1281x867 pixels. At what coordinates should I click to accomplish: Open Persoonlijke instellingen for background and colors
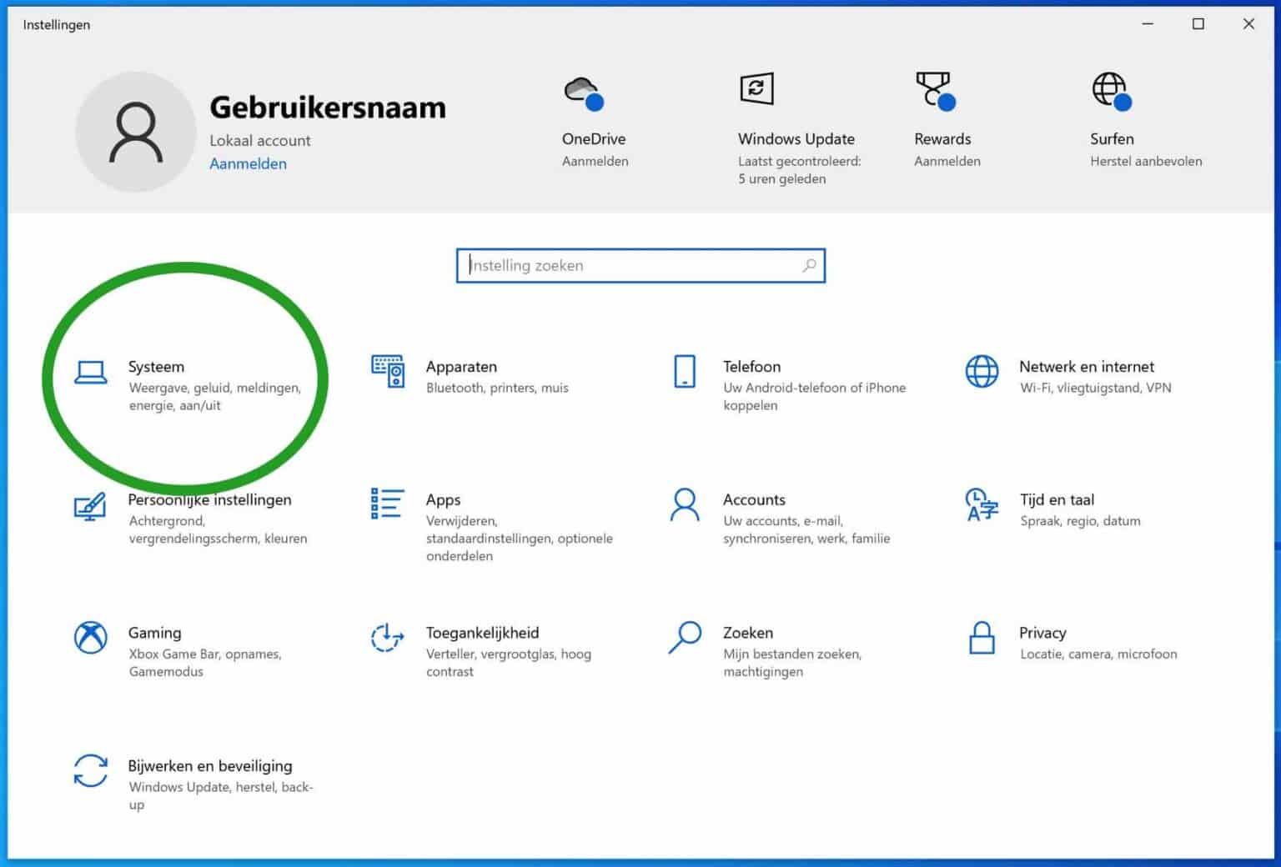tap(209, 499)
